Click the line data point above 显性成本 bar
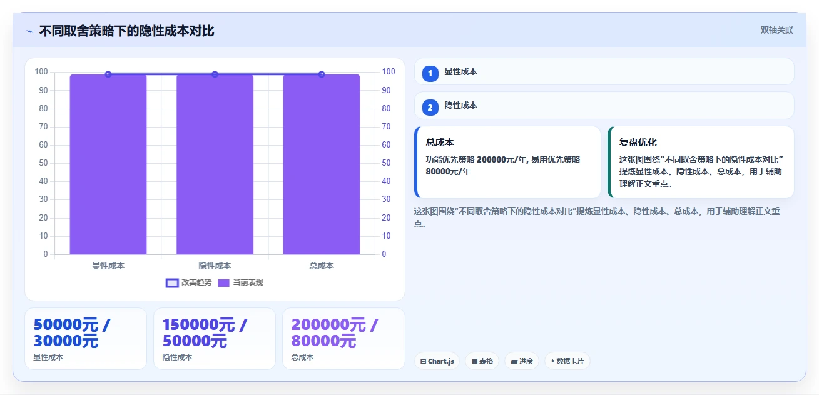Viewport: 819px width, 395px height. tap(108, 74)
